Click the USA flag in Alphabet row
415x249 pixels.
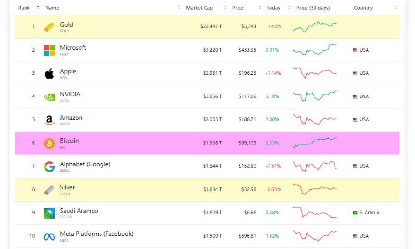[355, 166]
